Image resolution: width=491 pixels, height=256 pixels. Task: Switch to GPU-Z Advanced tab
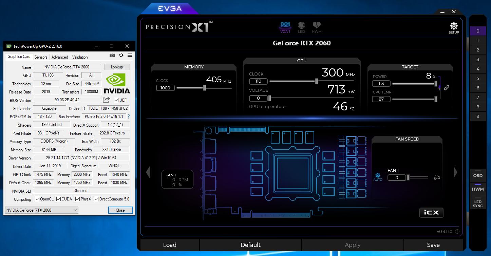click(60, 57)
